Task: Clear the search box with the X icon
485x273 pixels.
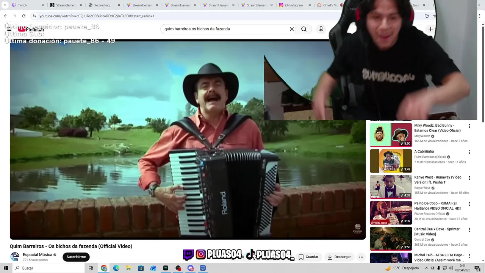Action: [x=292, y=29]
